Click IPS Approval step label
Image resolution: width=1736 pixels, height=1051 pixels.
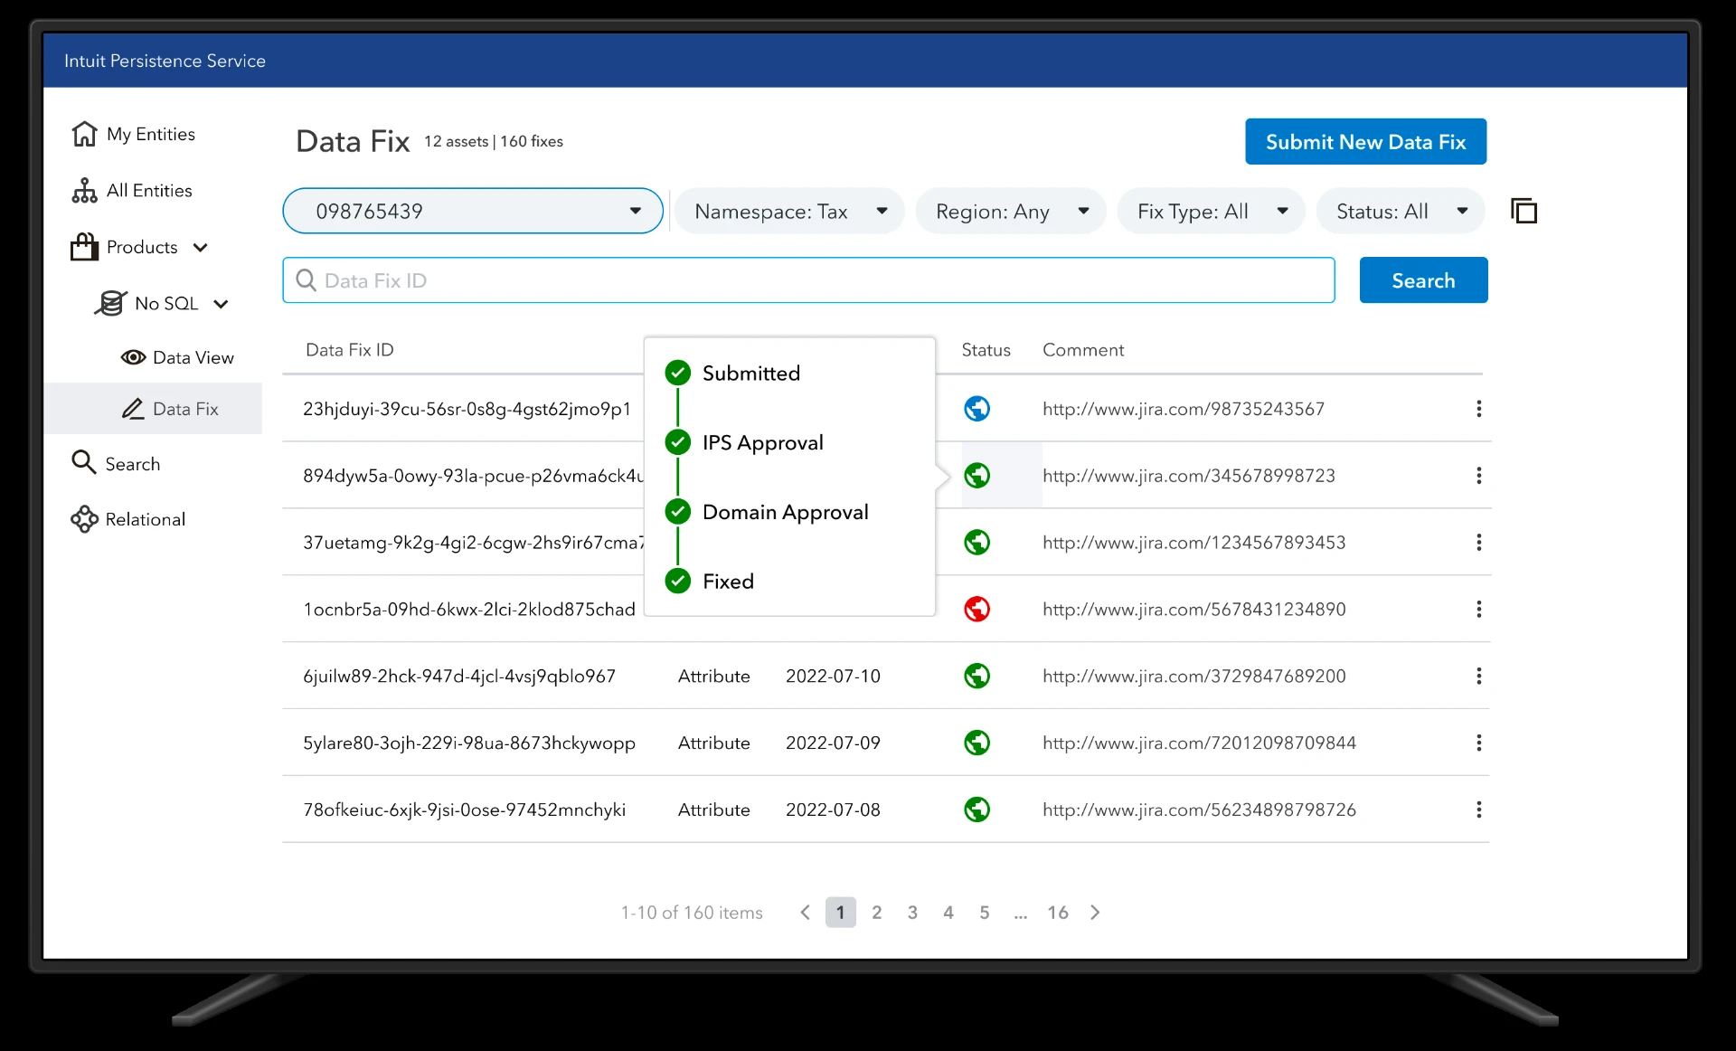point(763,442)
